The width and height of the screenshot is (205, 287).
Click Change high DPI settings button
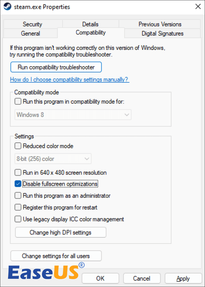pos(60,233)
